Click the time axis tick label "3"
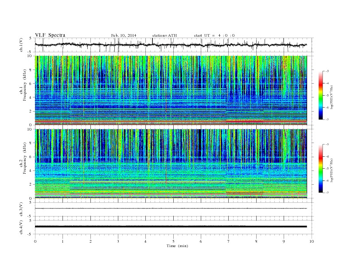Screen dimensions: 351x271 118,241
